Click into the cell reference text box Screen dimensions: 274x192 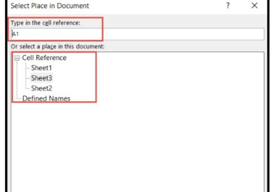tap(137, 34)
